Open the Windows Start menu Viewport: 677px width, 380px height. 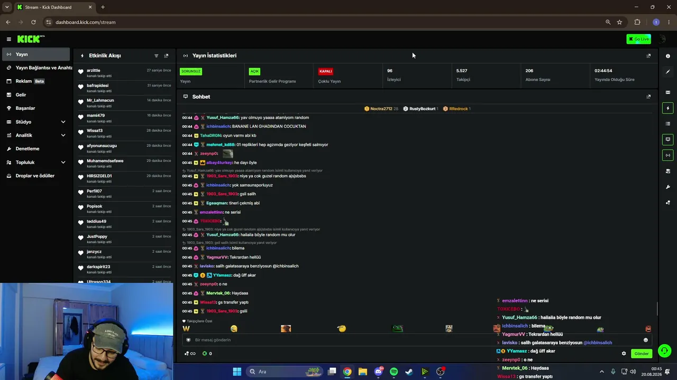(237, 372)
